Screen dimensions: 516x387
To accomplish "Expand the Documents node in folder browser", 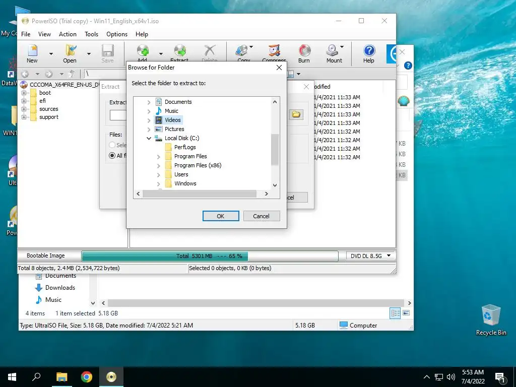I will (x=149, y=102).
